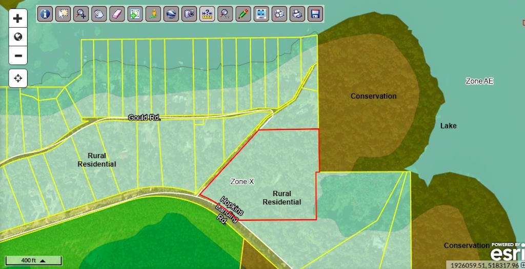Select features with the selection arrow tool
The width and height of the screenshot is (525, 269).
tap(64, 14)
